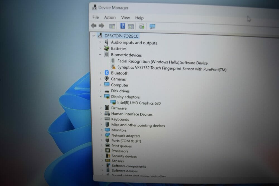Click the show/hide console tree icon
Screen dimensions: 279x186
point(112,26)
